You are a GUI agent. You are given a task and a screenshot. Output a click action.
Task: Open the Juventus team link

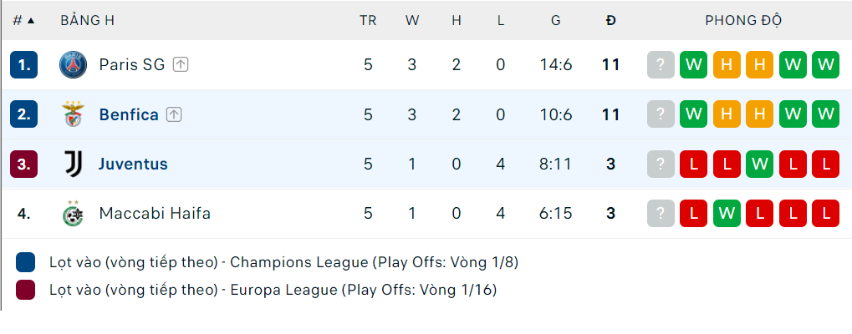(133, 164)
